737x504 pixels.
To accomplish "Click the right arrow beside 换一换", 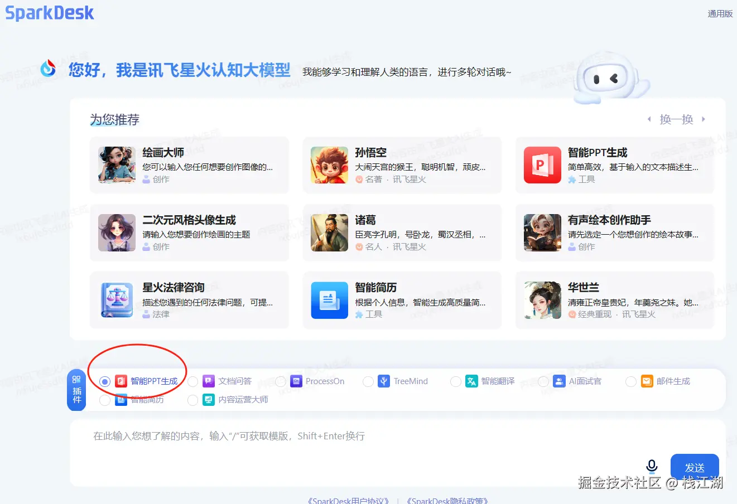I will [704, 119].
